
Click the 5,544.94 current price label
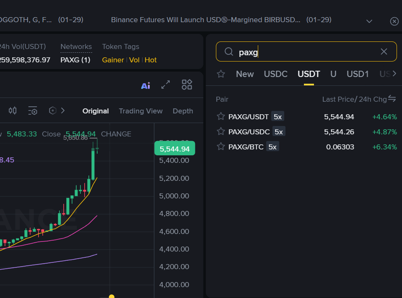pos(174,149)
